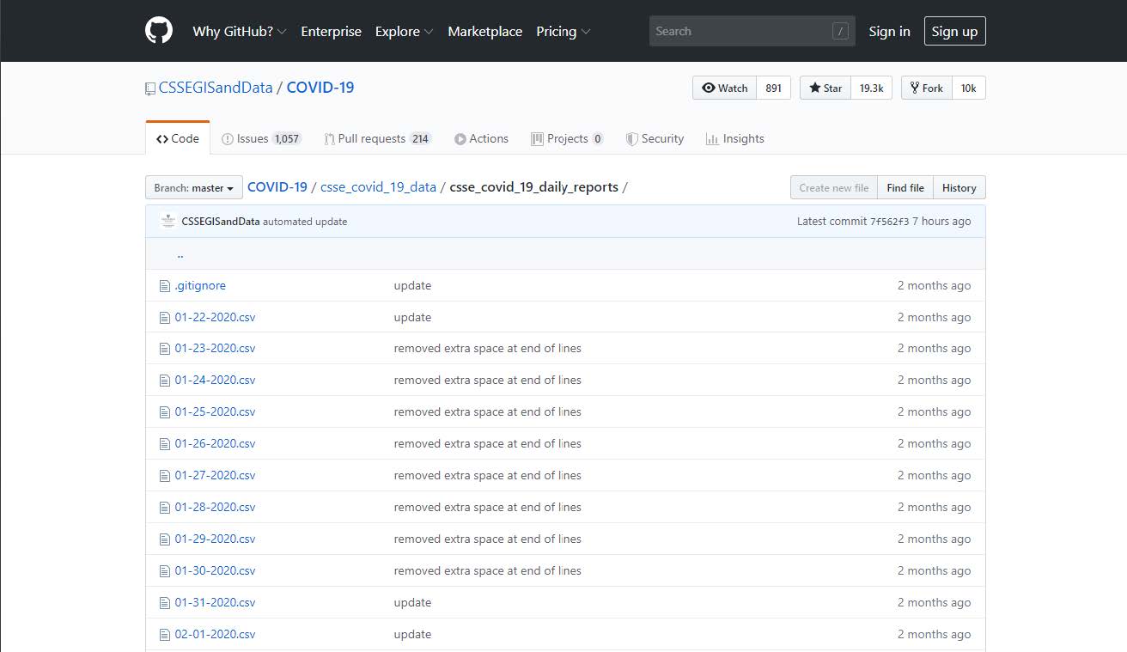Open the Actions tab
Viewport: 1127px width, 652px height.
(481, 138)
